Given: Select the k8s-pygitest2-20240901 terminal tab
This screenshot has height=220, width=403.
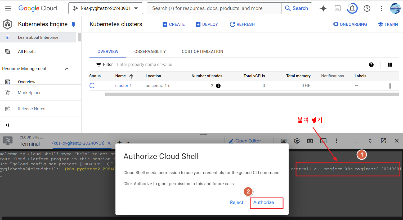Looking at the screenshot, I should coord(78,143).
